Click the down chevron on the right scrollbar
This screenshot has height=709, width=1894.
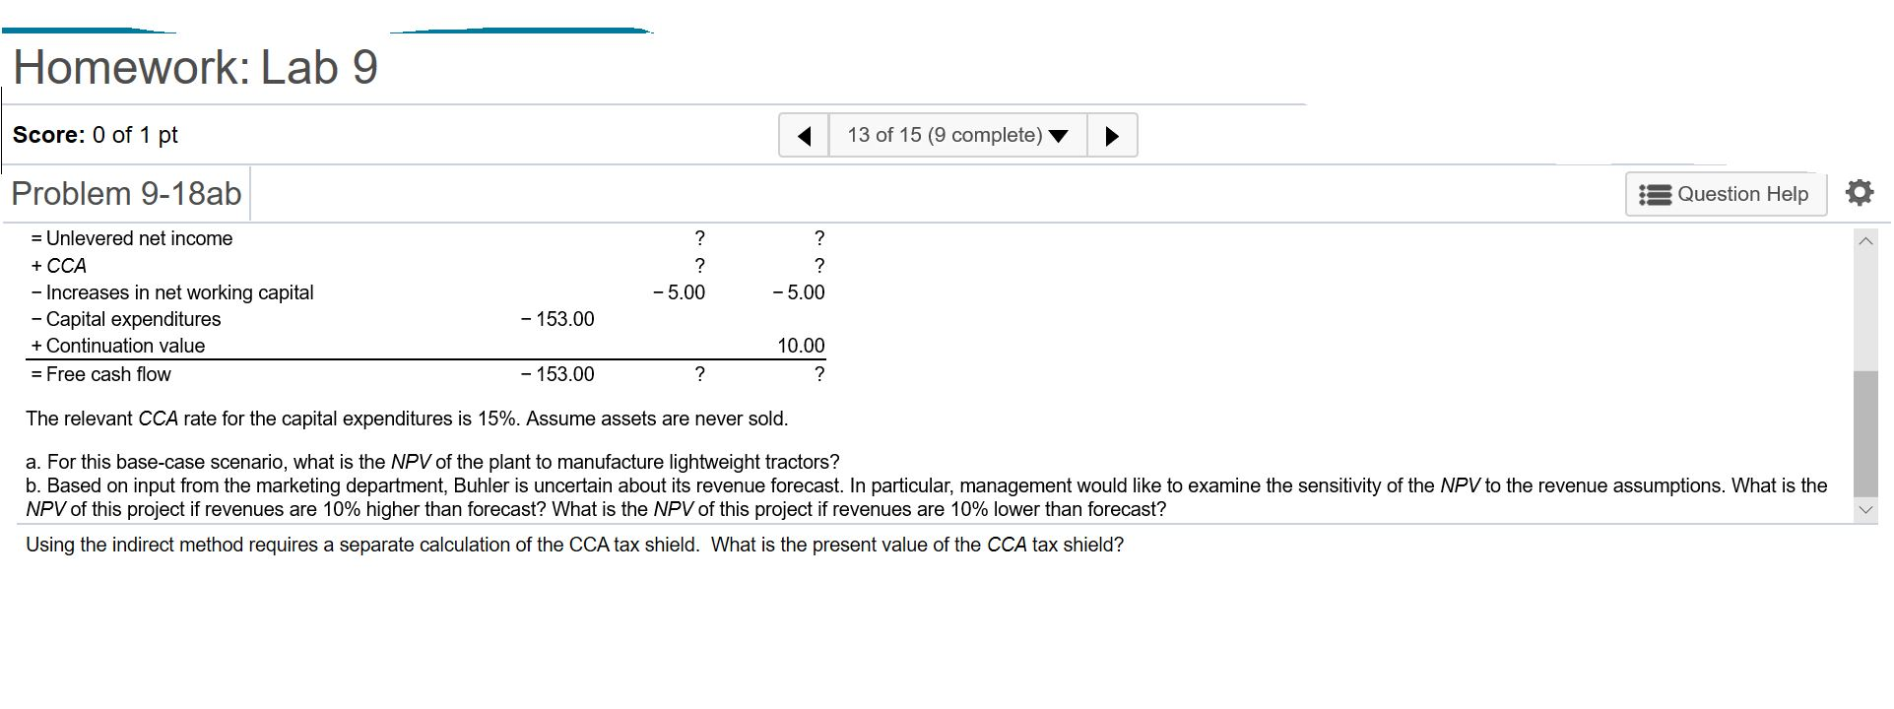(1864, 509)
